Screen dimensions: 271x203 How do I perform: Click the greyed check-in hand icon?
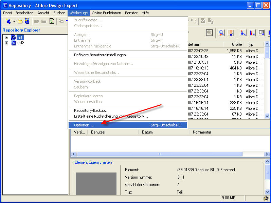click(x=36, y=21)
